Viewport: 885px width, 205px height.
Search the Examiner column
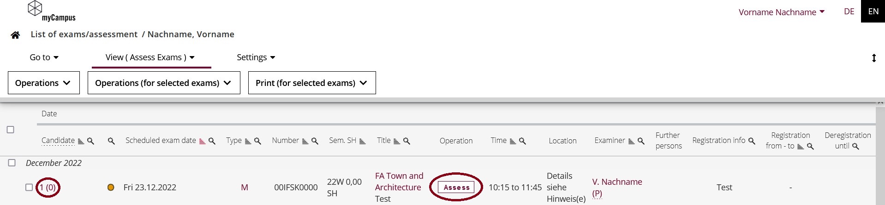coord(641,141)
